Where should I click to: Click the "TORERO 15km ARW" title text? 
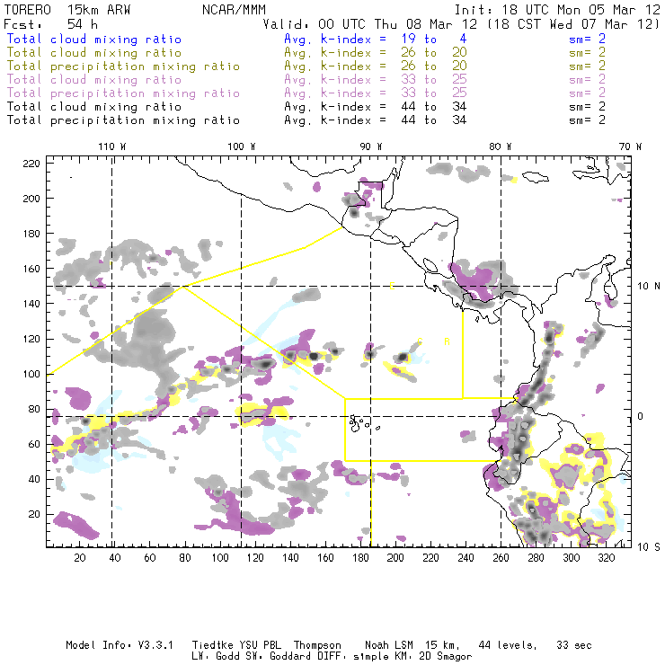pyautogui.click(x=67, y=10)
